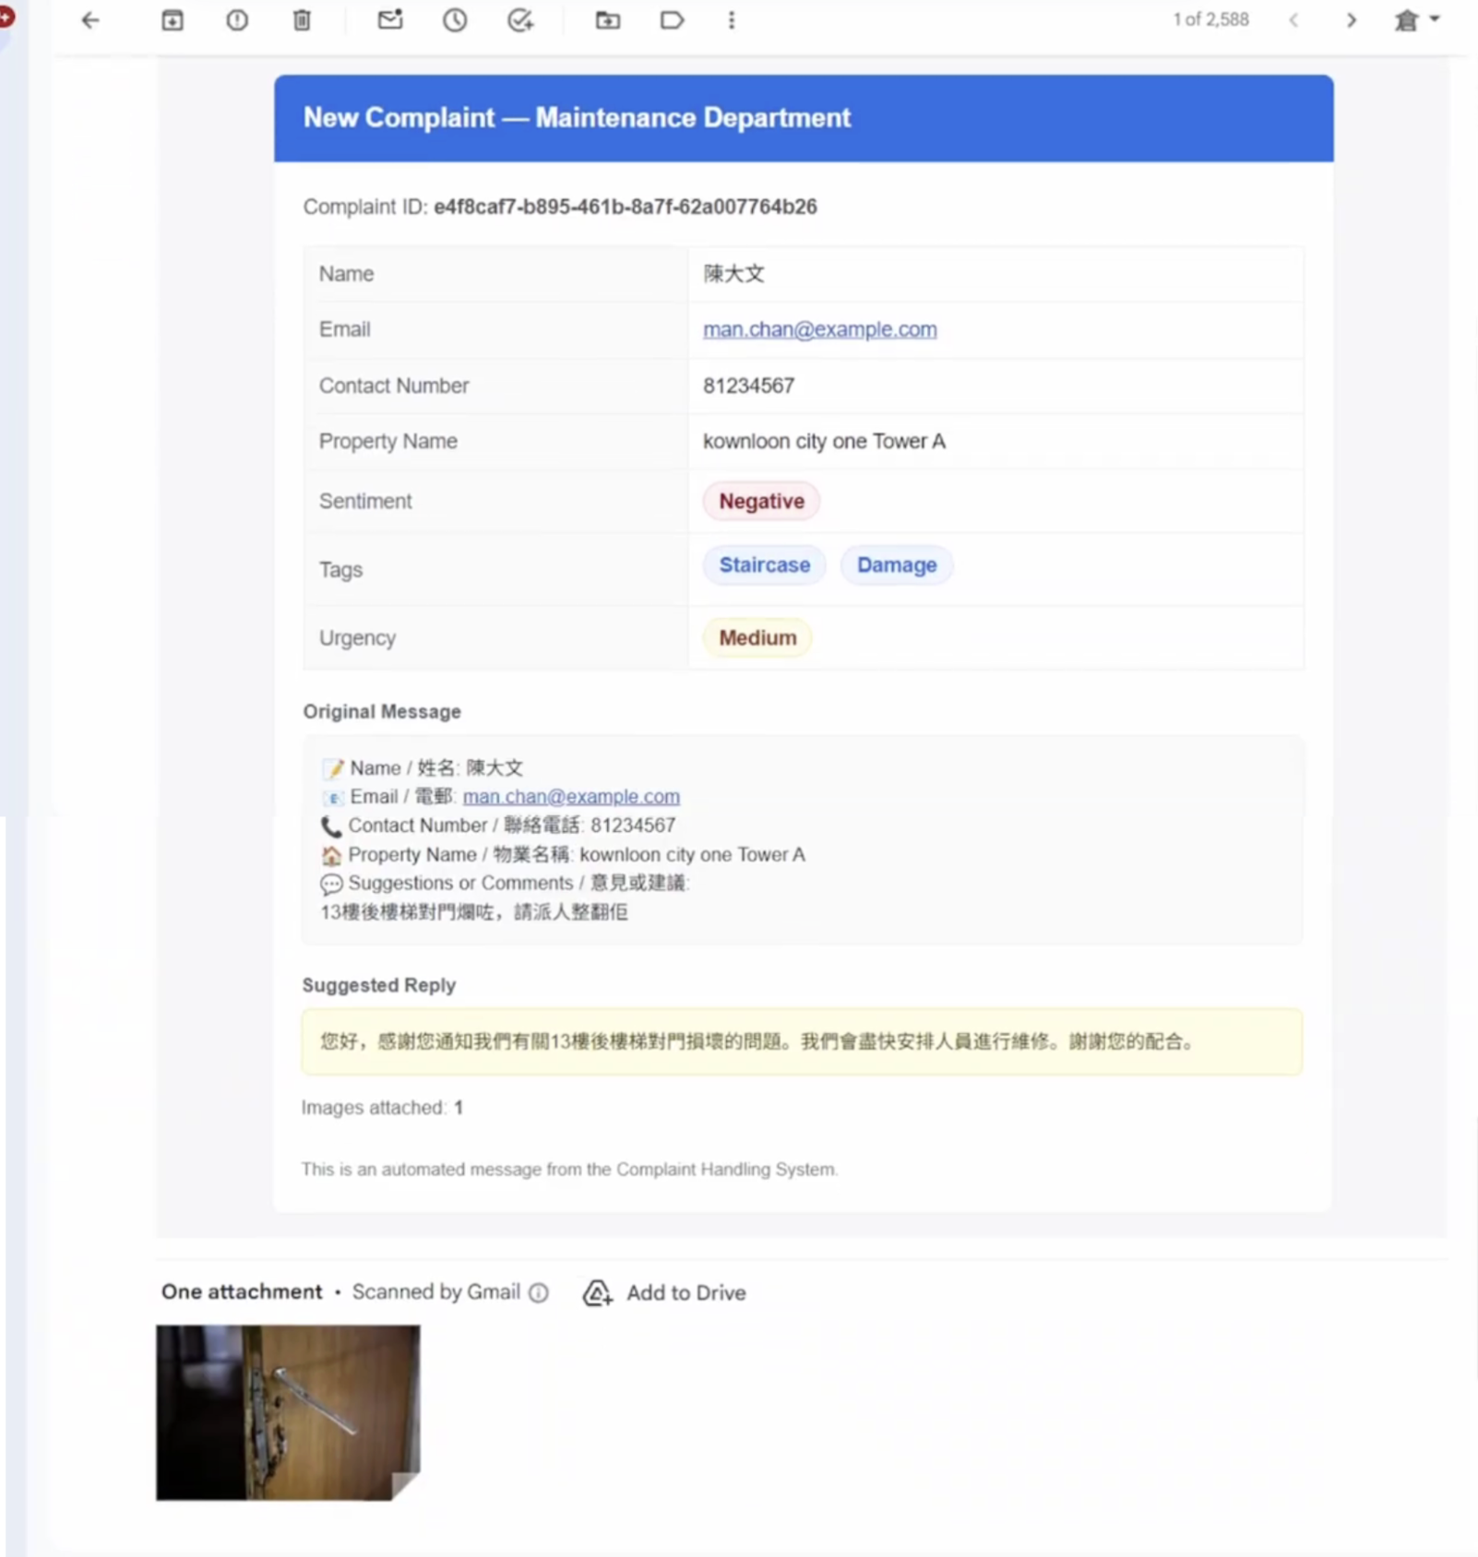This screenshot has width=1478, height=1557.
Task: Click the Contact Number phone emoji line
Action: point(498,826)
